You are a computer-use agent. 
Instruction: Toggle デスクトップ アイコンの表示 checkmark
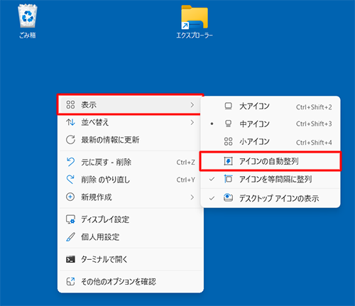(x=271, y=198)
